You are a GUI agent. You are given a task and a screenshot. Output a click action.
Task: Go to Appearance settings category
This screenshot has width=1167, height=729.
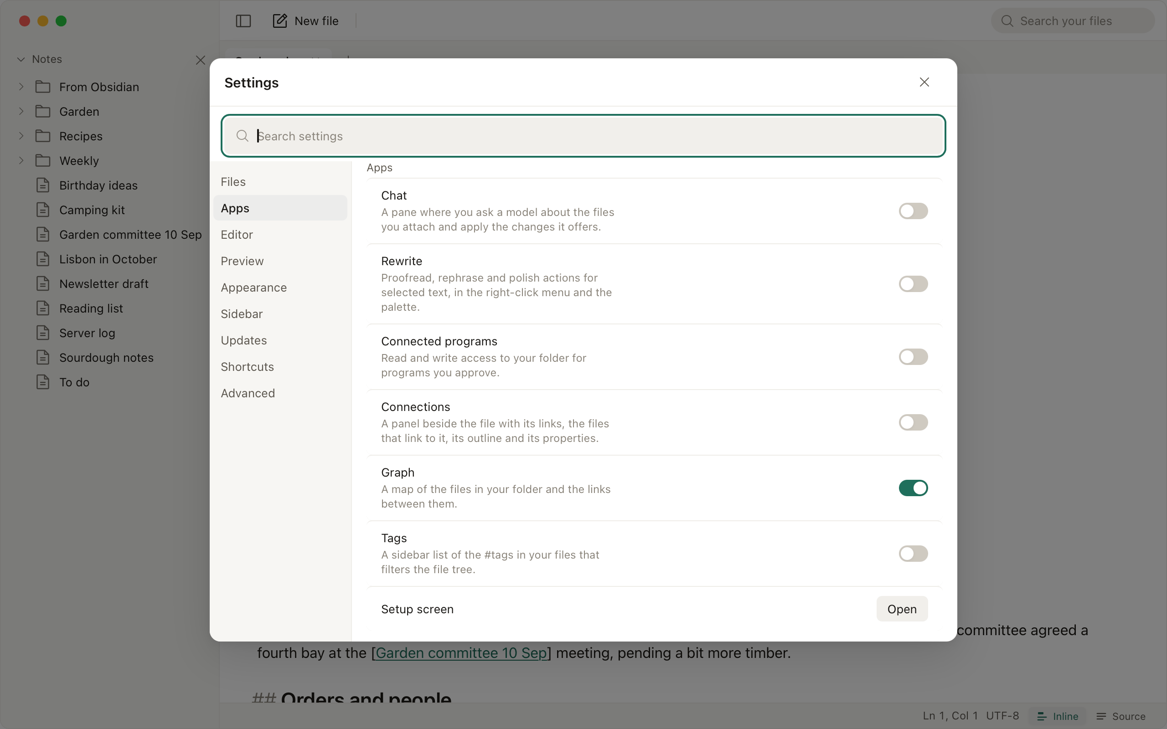pos(280,287)
